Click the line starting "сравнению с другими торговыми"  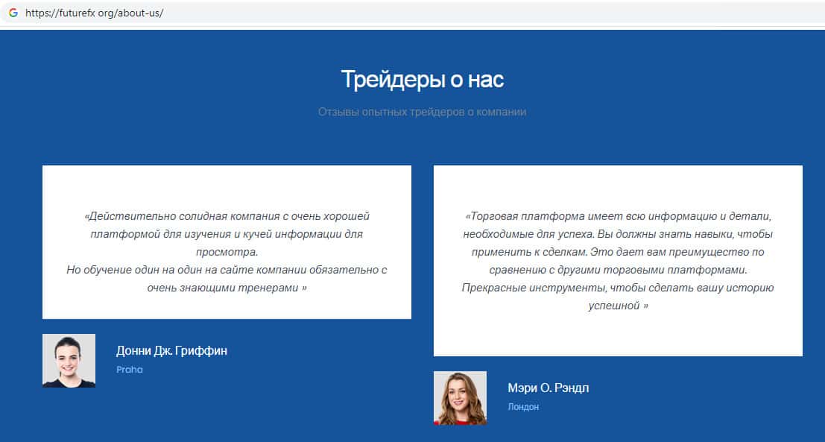click(x=618, y=270)
